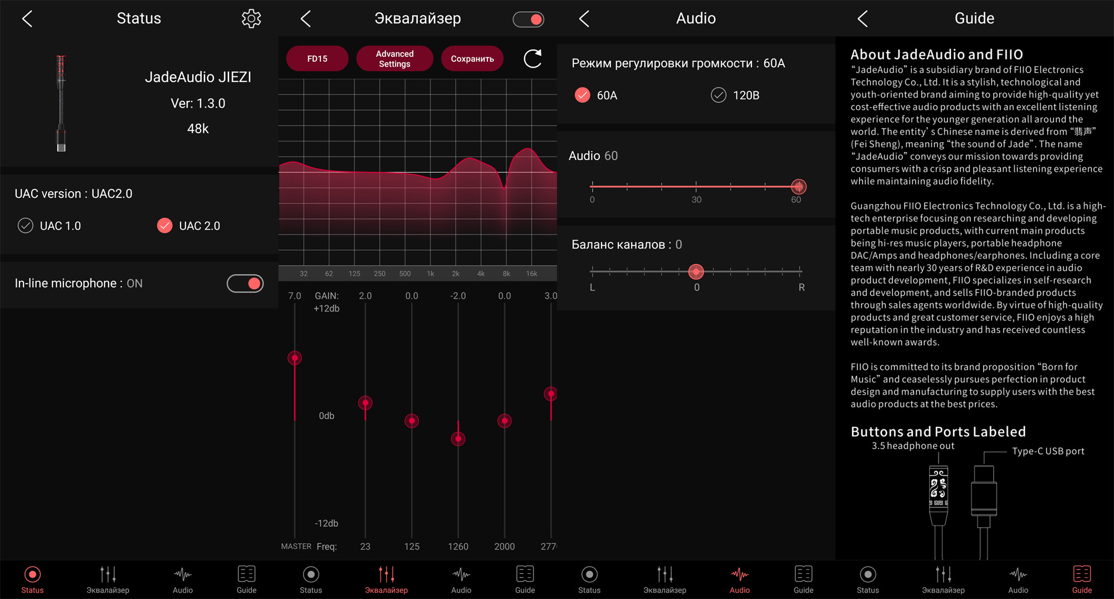1114x599 pixels.
Task: Open Advanced Settings in equalizer
Action: click(x=394, y=59)
